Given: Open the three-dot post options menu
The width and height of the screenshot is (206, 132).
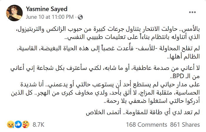Looking at the screenshot, I should click(x=192, y=12).
